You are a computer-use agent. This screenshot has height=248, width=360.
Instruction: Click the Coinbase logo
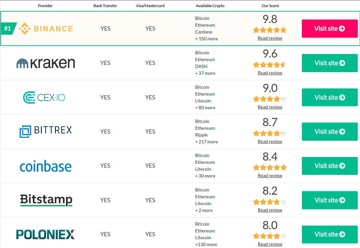[x=45, y=166]
